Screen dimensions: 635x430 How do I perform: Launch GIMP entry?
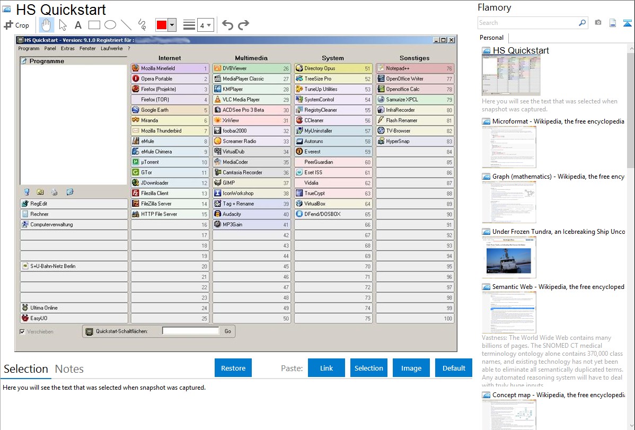click(x=251, y=183)
